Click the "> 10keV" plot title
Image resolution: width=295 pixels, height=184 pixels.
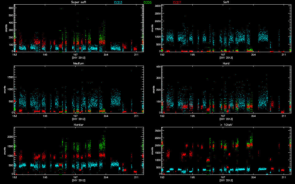[226, 125]
